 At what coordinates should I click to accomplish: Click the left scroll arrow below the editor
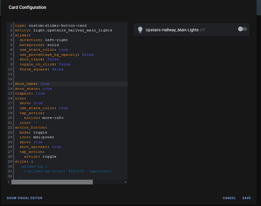point(9,182)
